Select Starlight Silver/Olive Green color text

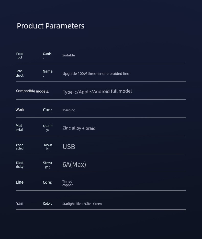[82, 204]
